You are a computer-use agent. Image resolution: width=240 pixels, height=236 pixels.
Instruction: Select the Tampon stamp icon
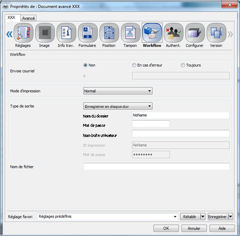[x=130, y=33]
